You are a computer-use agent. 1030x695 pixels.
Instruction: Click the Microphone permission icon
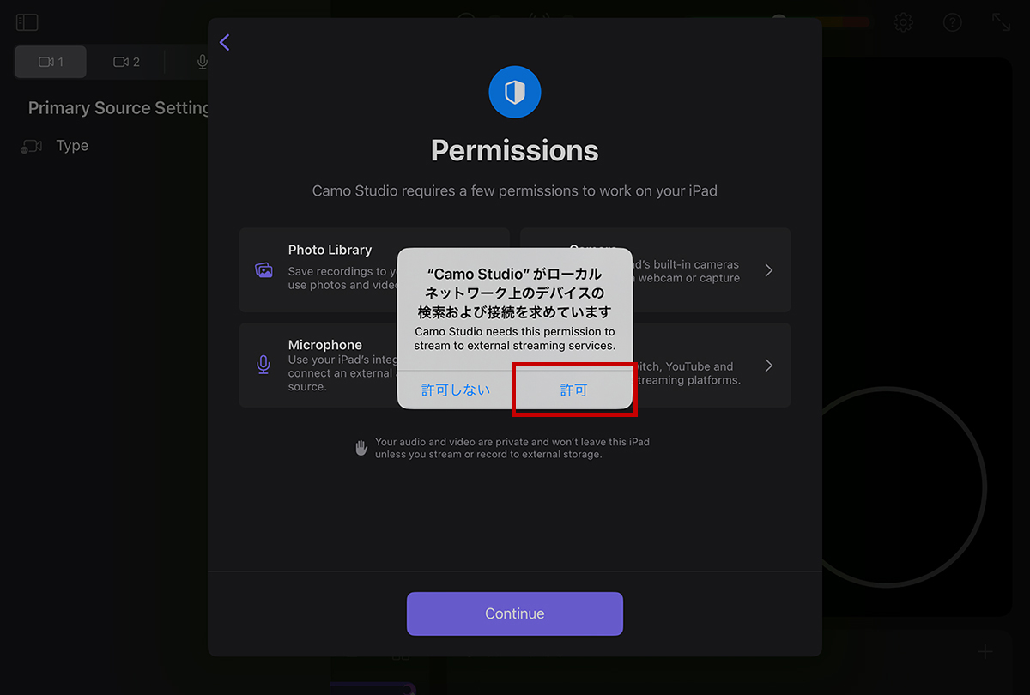coord(264,365)
